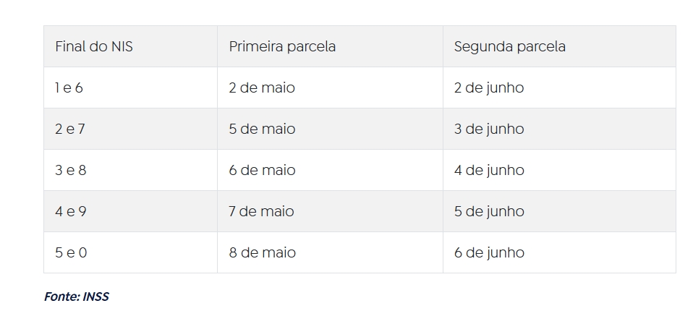Select the "5 e 0" NIS cell
This screenshot has height=311, width=693.
click(x=70, y=253)
